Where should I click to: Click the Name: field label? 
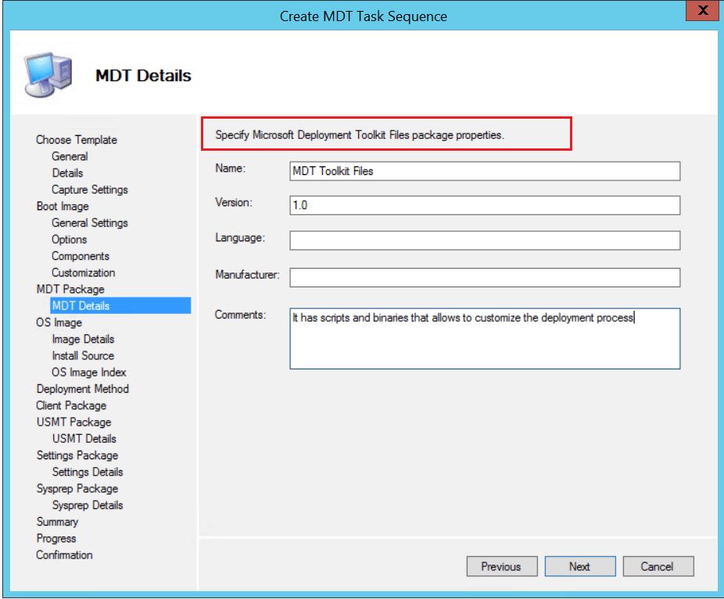[x=231, y=169]
